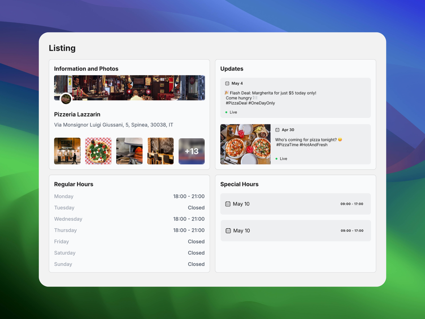The width and height of the screenshot is (425, 319).
Task: Click the Via Monsignor Luigi Giussani address
Action: (x=114, y=125)
